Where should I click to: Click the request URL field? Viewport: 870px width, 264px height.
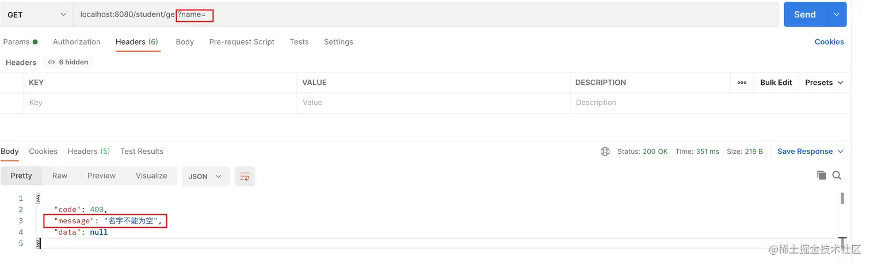point(425,14)
